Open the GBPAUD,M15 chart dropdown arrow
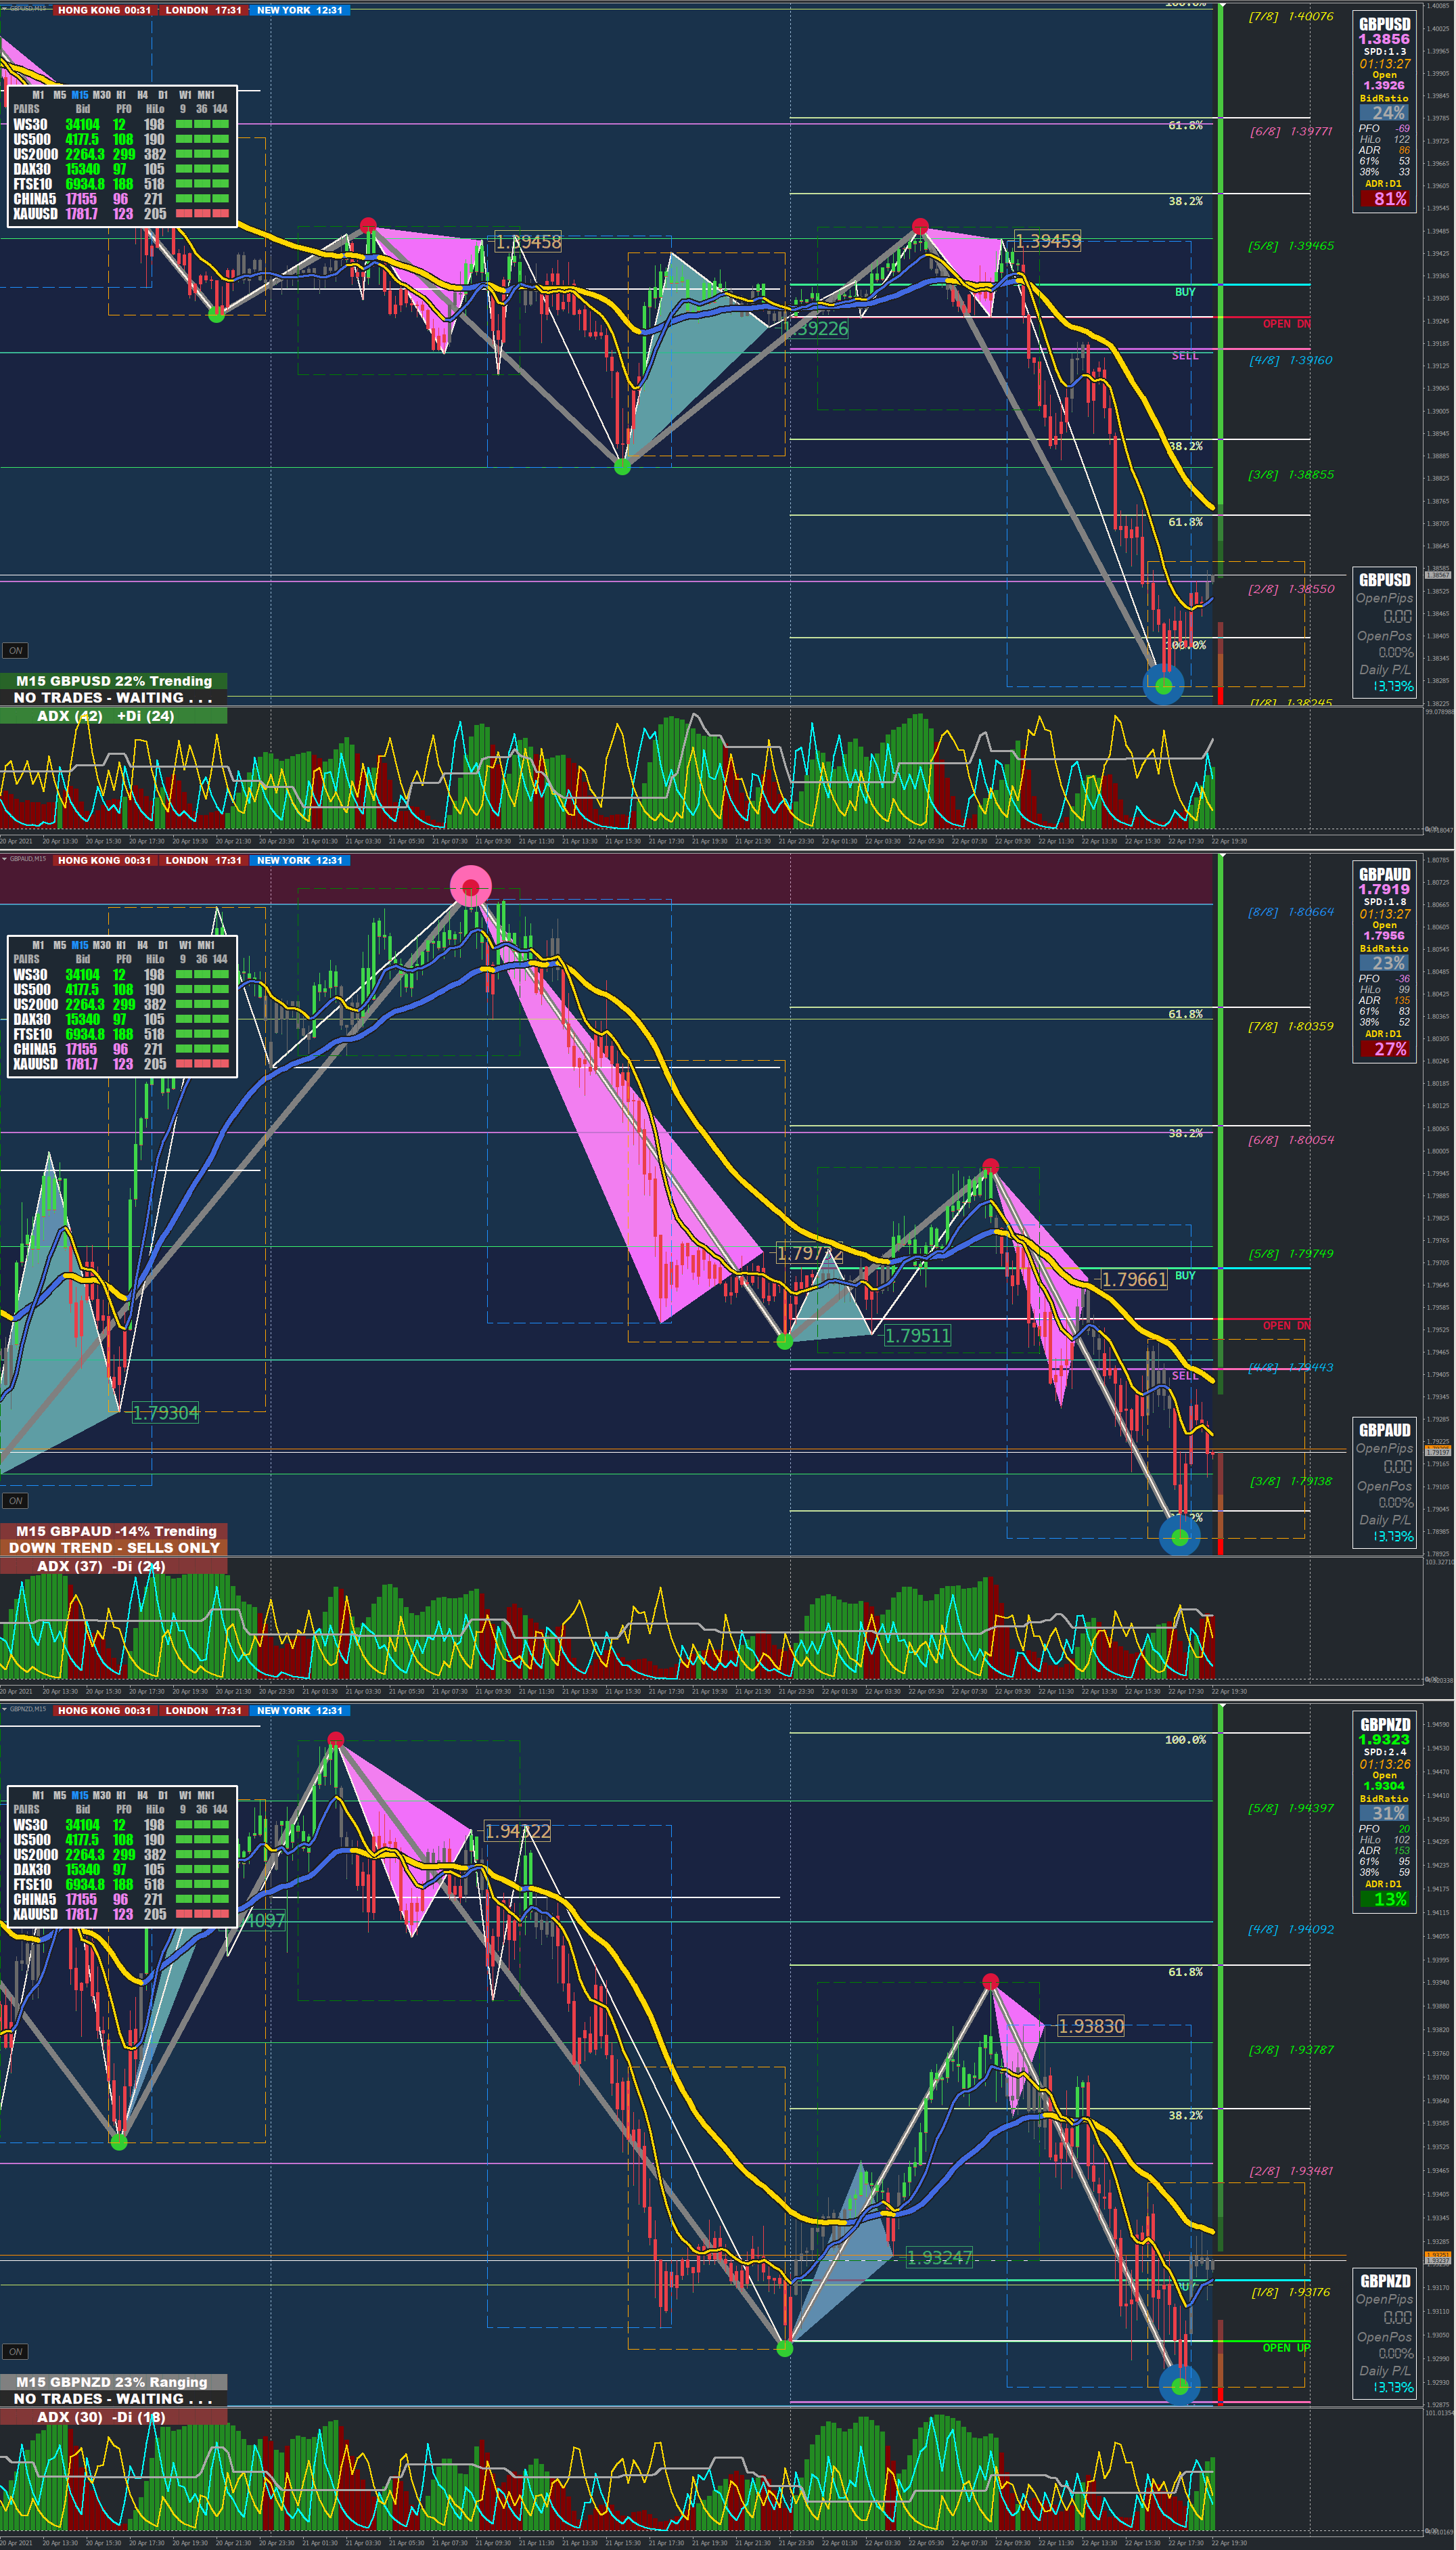Screen dimensions: 1456x2550 (x=4, y=858)
